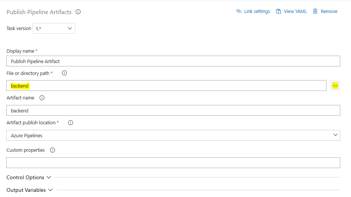
Task: Click info icon beside File or directory path
Action: (x=64, y=73)
